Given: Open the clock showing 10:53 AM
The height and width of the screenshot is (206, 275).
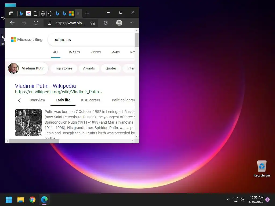Looking at the screenshot, I should tap(256, 200).
